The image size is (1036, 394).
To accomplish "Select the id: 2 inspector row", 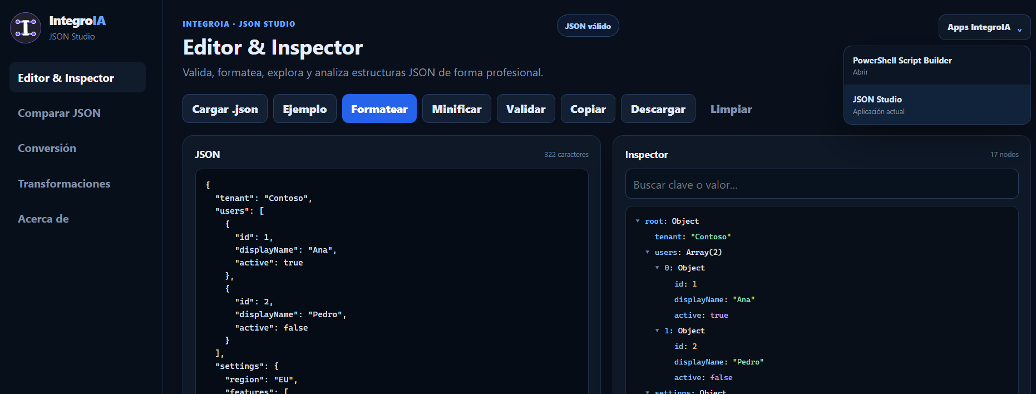I will pyautogui.click(x=685, y=346).
